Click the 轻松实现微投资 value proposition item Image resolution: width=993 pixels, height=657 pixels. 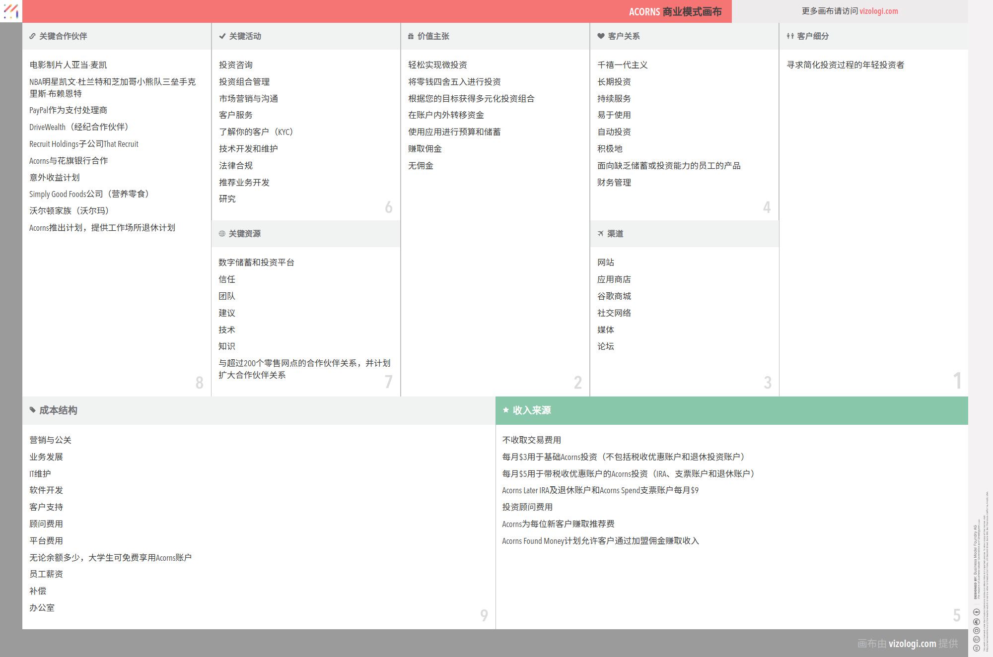(x=437, y=65)
